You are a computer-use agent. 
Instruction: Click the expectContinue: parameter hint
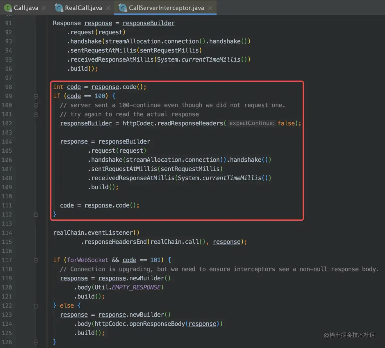pyautogui.click(x=252, y=123)
